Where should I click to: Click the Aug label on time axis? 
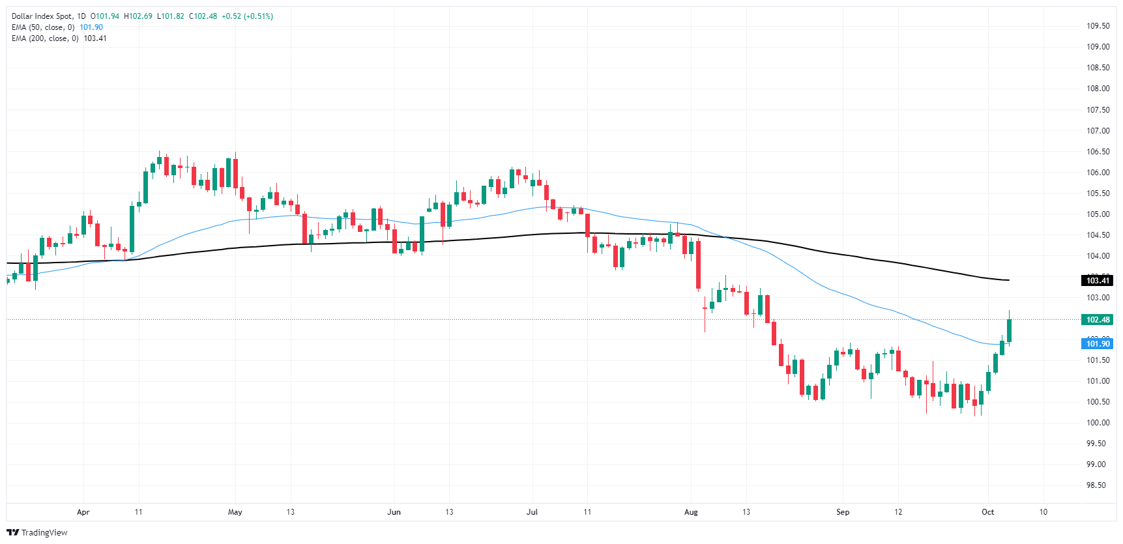coord(691,512)
